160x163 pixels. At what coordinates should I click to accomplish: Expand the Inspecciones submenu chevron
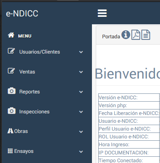pyautogui.click(x=81, y=112)
